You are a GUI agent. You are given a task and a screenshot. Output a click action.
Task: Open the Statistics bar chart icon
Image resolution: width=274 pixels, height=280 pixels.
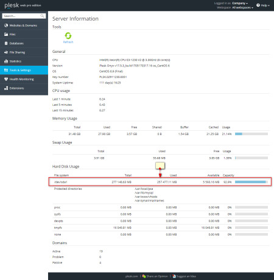tap(6, 61)
